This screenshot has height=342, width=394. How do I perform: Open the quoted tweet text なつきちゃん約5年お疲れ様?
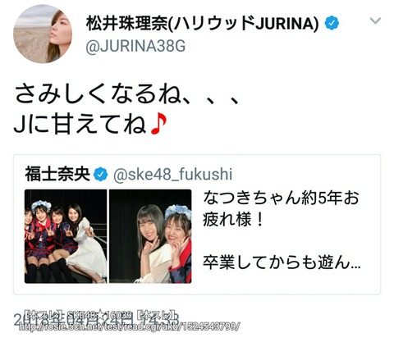point(281,208)
